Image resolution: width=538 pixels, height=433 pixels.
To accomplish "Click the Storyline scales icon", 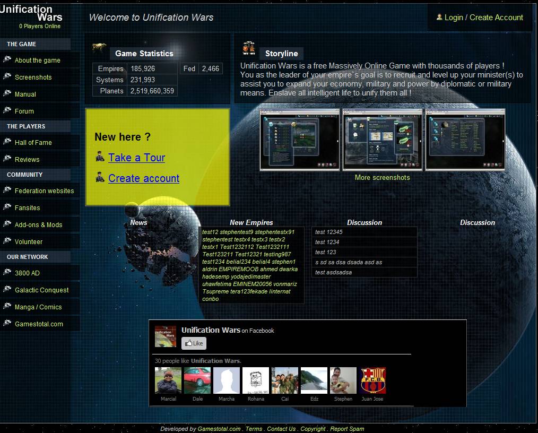I will [x=248, y=48].
